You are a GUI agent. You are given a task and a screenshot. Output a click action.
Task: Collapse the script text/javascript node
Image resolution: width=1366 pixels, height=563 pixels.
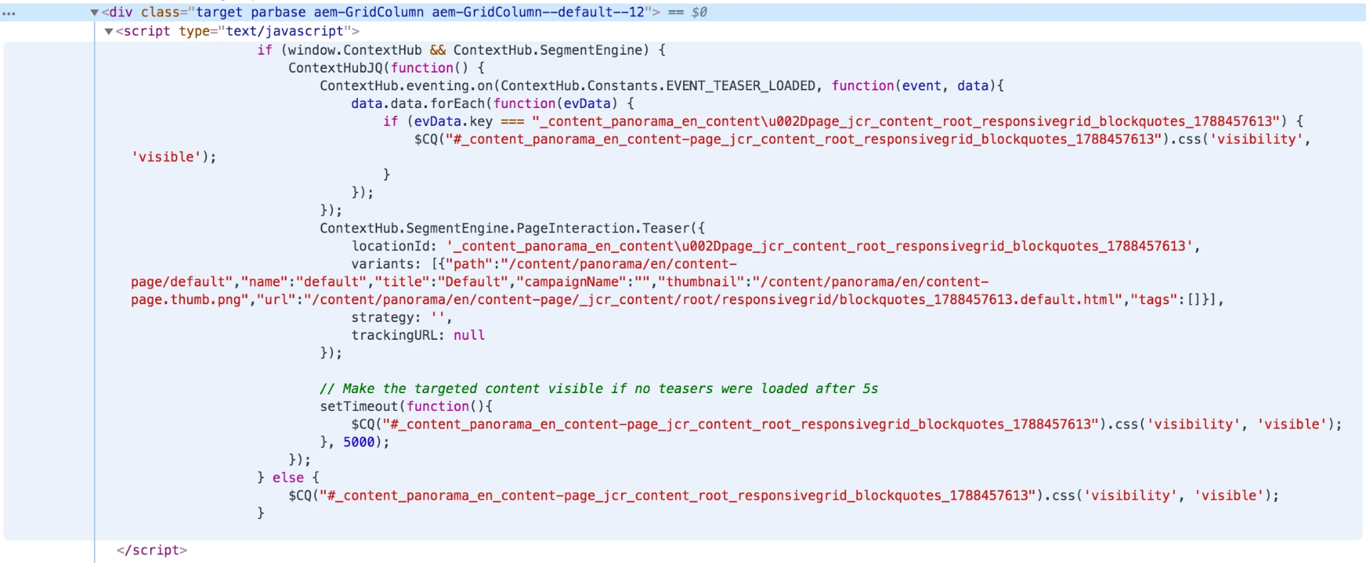click(109, 31)
